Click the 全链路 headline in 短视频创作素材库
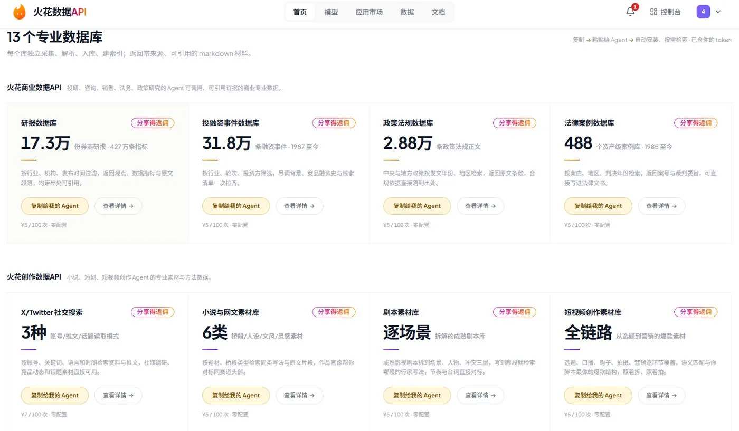This screenshot has width=739, height=431. pyautogui.click(x=588, y=333)
